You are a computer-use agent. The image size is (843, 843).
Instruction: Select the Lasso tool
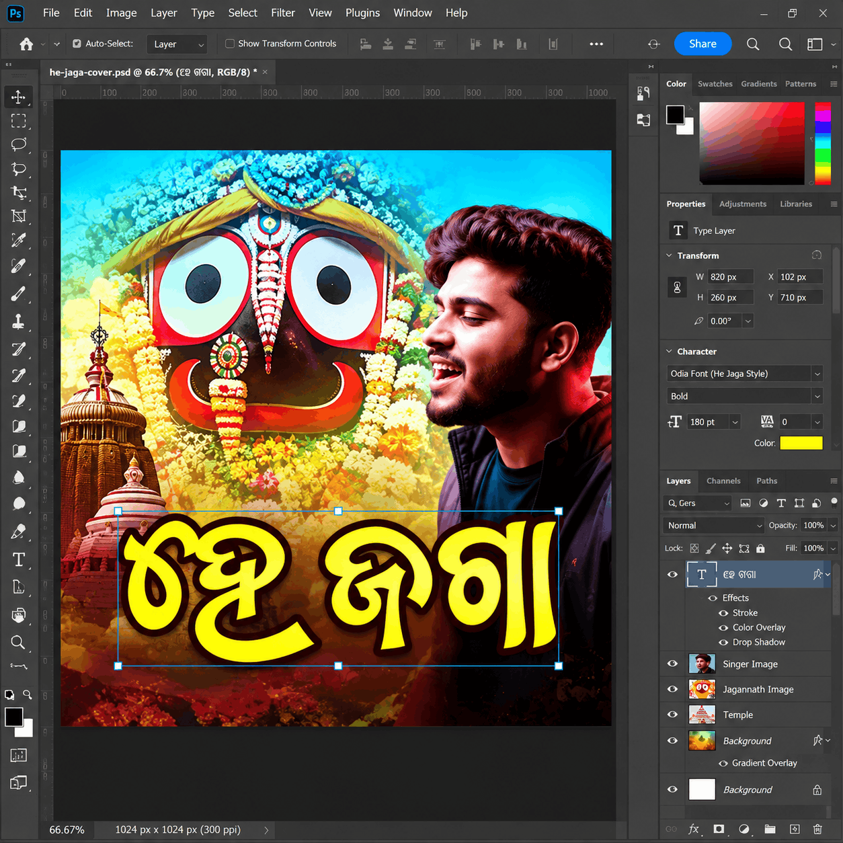pos(19,145)
